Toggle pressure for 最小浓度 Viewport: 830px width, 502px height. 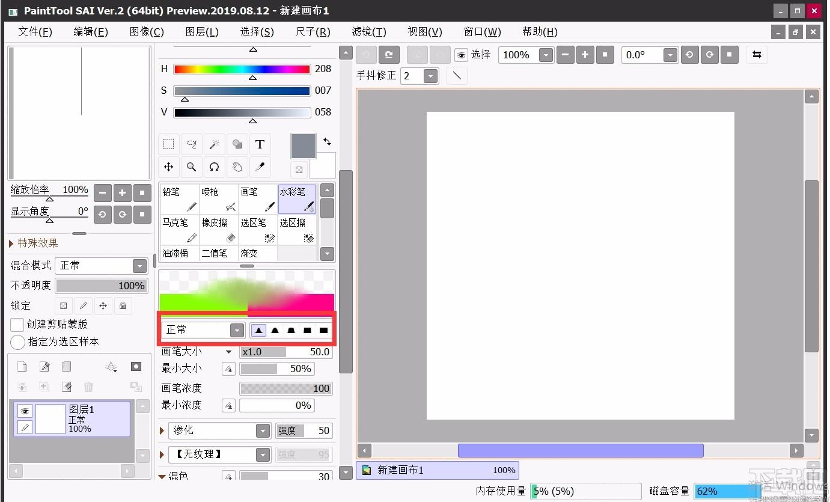pyautogui.click(x=228, y=406)
